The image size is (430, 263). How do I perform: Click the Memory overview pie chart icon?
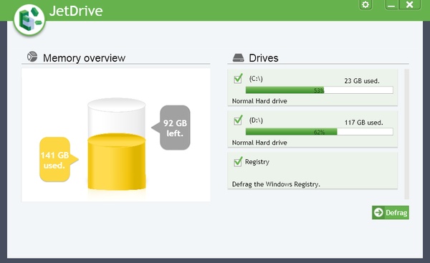32,57
